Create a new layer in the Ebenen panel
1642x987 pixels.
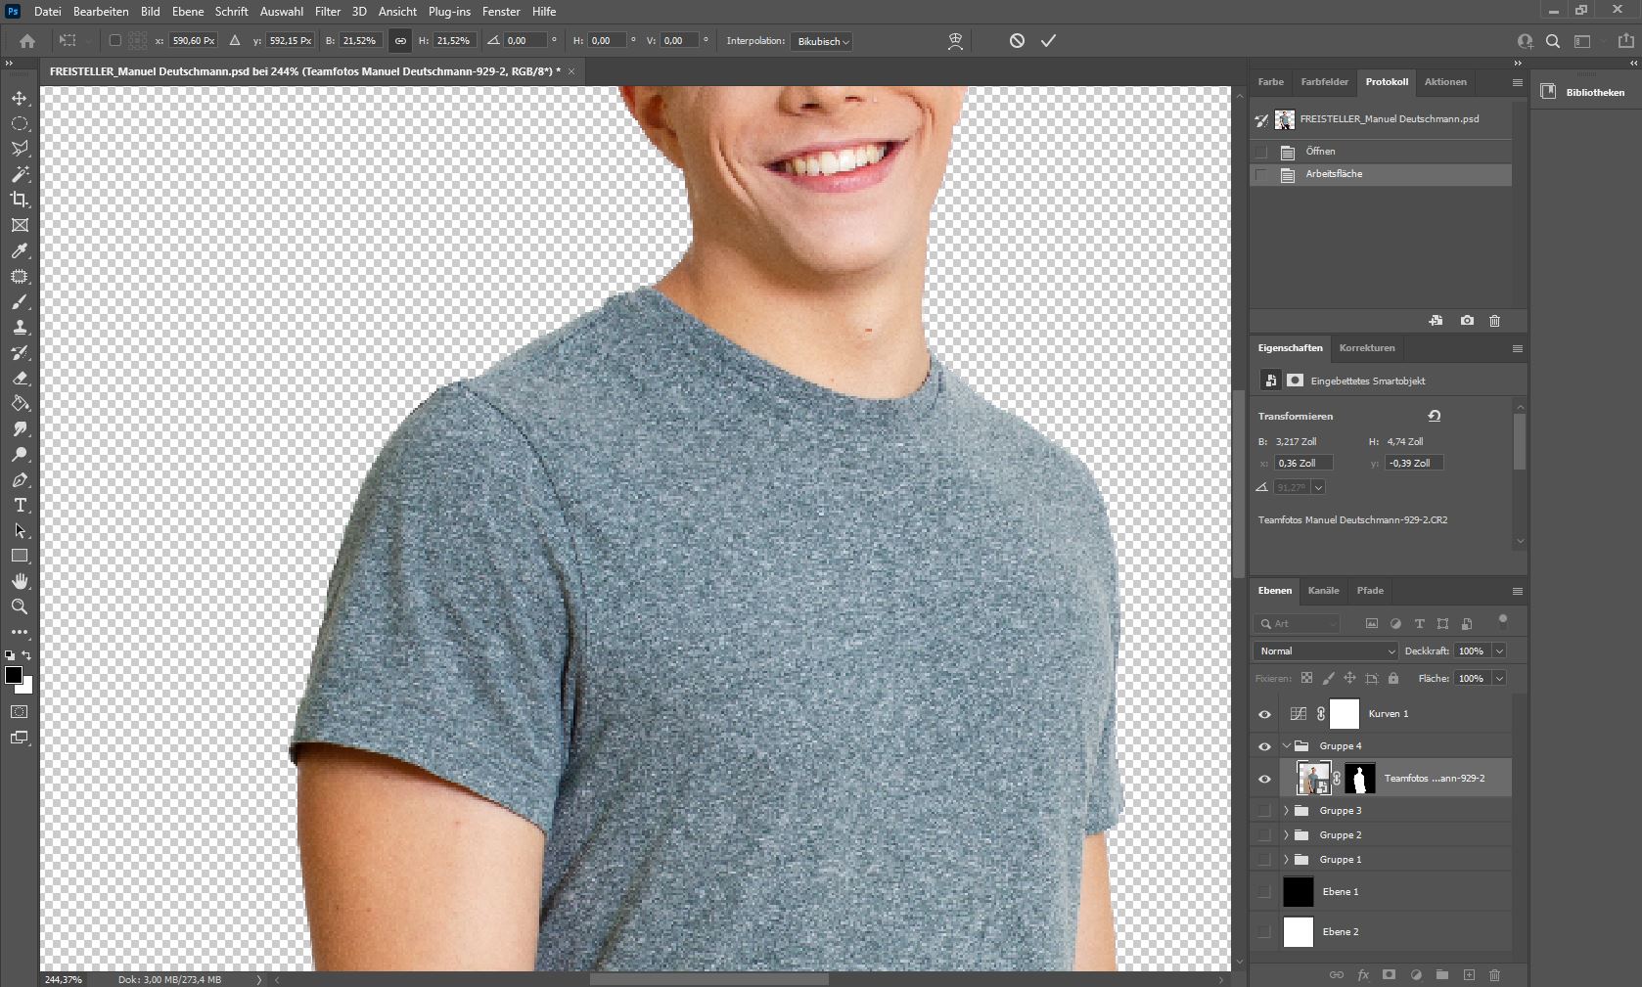pos(1469,975)
